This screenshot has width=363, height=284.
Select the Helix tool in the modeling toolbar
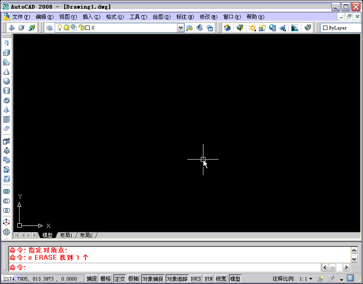coord(6,119)
